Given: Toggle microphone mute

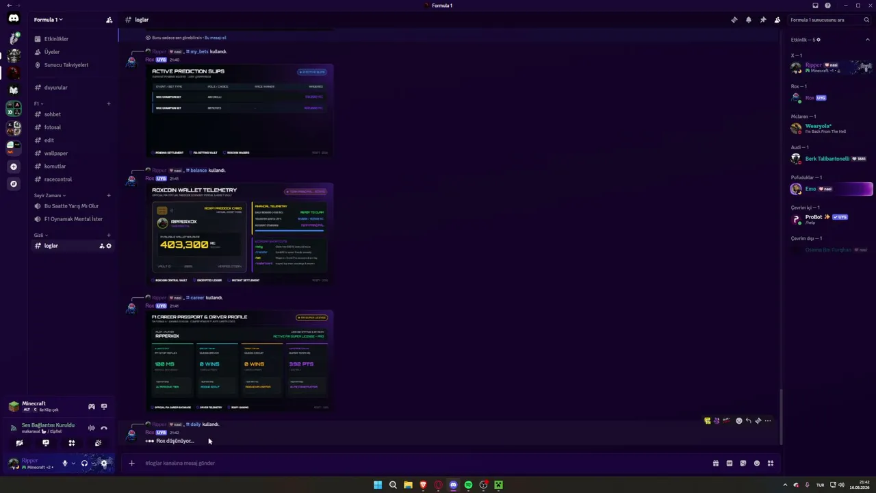Looking at the screenshot, I should (65, 464).
